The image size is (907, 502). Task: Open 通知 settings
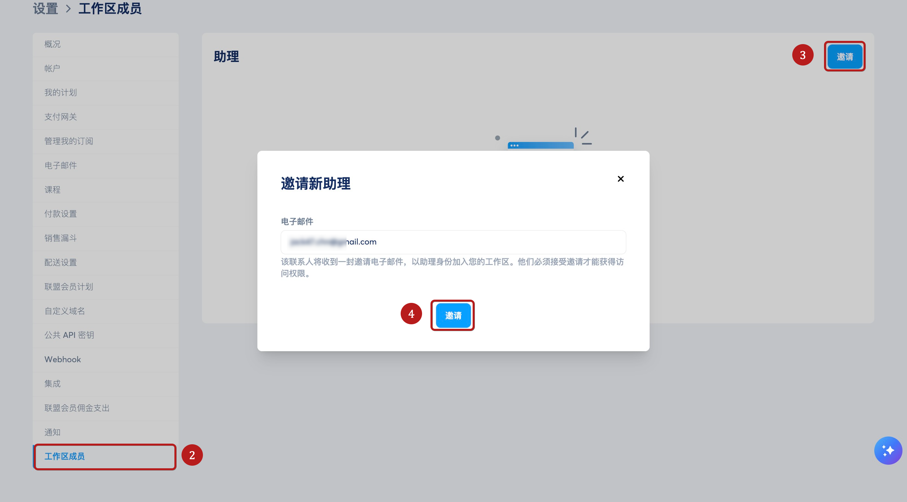(53, 432)
